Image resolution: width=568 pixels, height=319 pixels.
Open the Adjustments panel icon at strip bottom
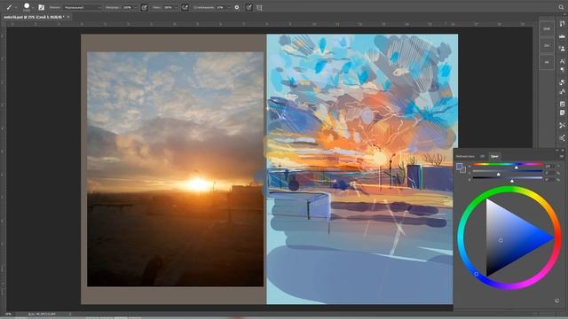point(562,138)
